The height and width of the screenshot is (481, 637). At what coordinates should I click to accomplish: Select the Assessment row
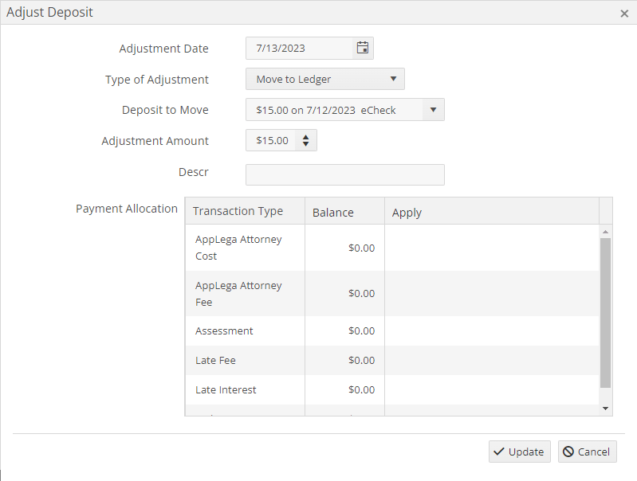pos(392,330)
